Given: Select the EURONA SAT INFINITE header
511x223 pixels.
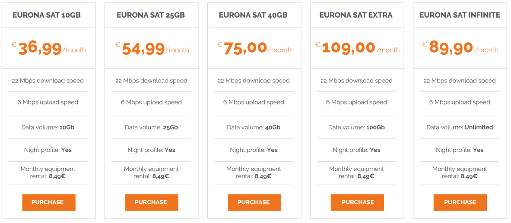Looking at the screenshot, I should (x=460, y=15).
